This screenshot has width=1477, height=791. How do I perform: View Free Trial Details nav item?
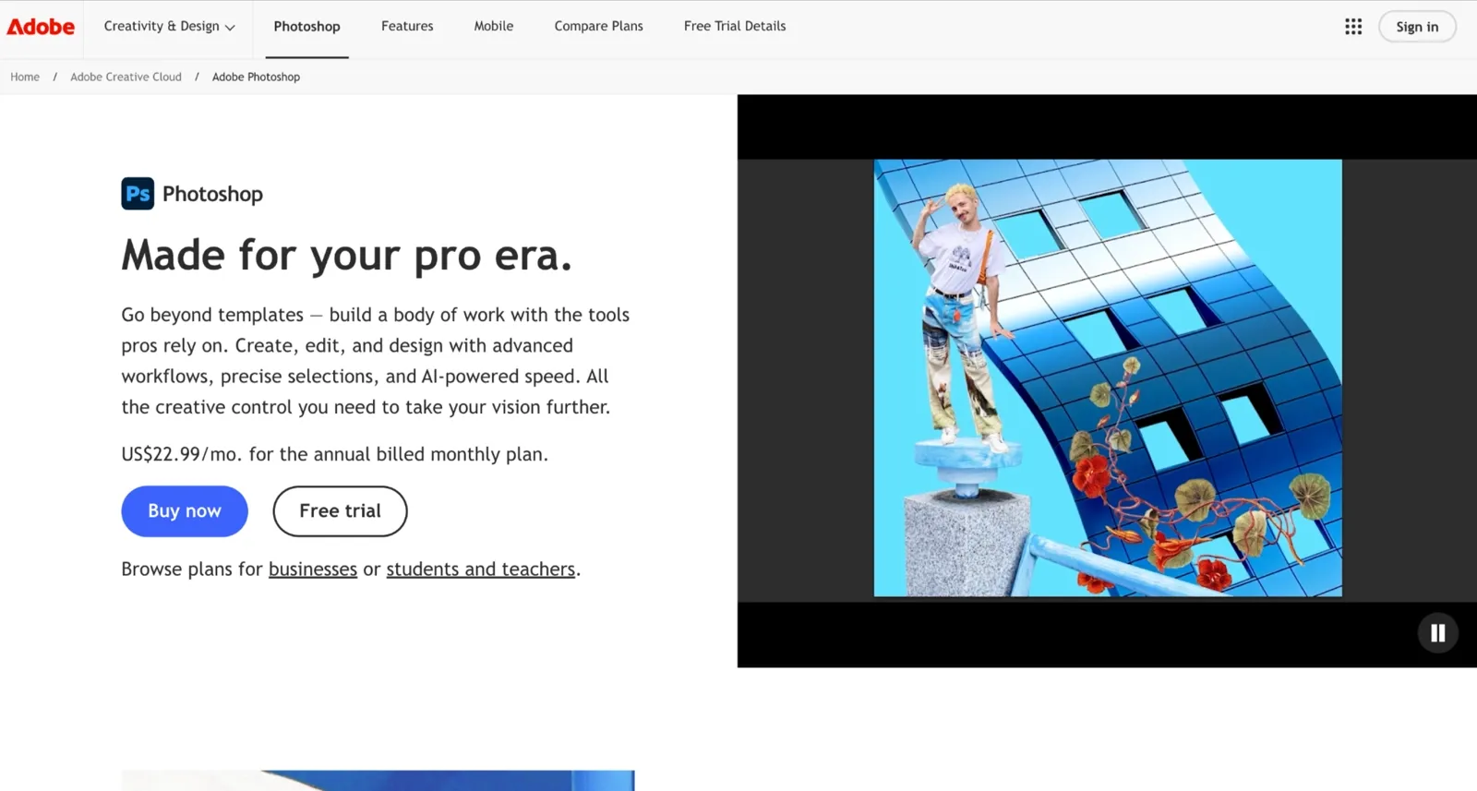point(735,27)
